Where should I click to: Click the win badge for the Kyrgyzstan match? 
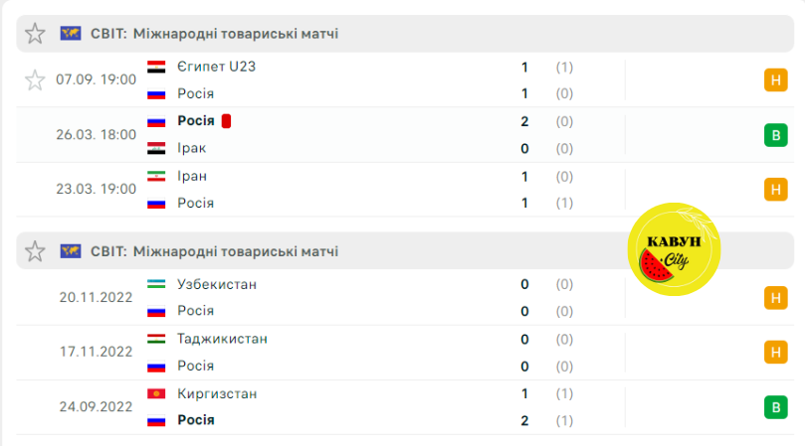[776, 407]
